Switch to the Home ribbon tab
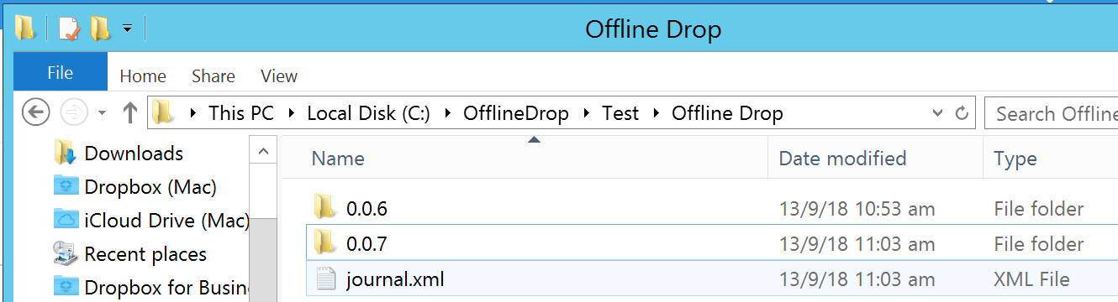This screenshot has width=1118, height=302. click(x=143, y=76)
